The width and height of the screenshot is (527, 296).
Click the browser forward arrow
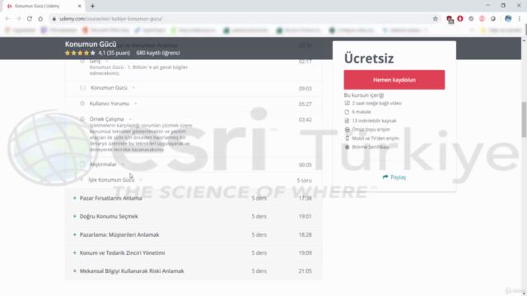pos(18,19)
